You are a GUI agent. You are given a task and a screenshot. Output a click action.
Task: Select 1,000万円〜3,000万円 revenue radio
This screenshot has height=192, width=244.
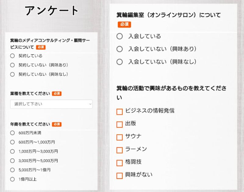point(13,151)
